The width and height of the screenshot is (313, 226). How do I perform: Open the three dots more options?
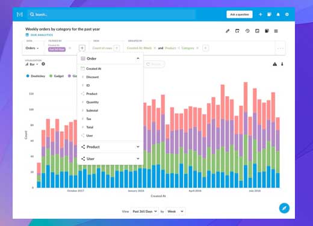click(x=280, y=48)
